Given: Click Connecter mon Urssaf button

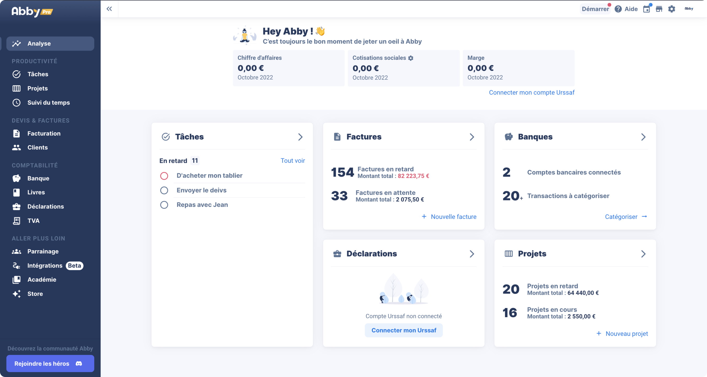Looking at the screenshot, I should 403,330.
